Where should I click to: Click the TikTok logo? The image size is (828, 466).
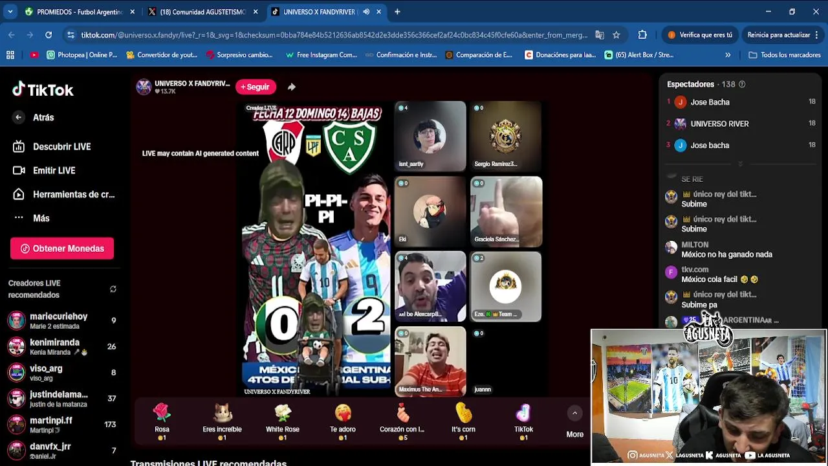coord(43,90)
